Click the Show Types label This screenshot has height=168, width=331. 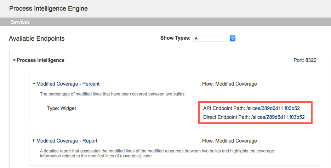click(175, 38)
